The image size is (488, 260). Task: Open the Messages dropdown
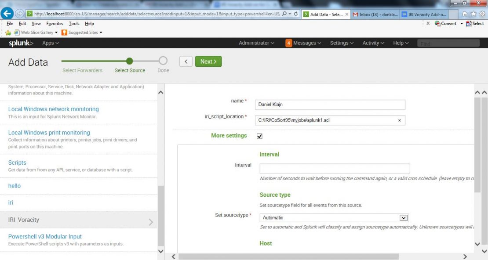click(x=307, y=43)
